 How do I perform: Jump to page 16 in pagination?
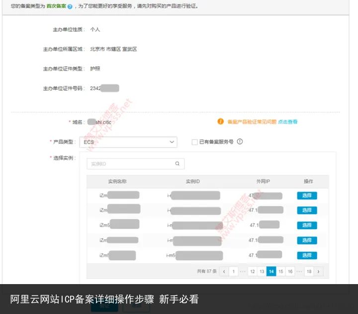point(290,272)
